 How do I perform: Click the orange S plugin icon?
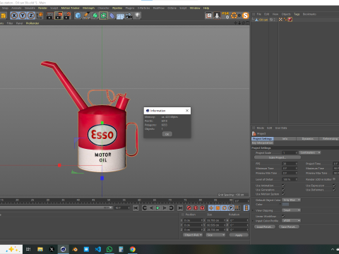click(245, 16)
